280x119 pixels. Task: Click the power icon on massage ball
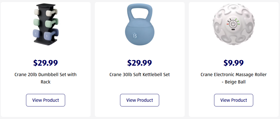(x=233, y=24)
